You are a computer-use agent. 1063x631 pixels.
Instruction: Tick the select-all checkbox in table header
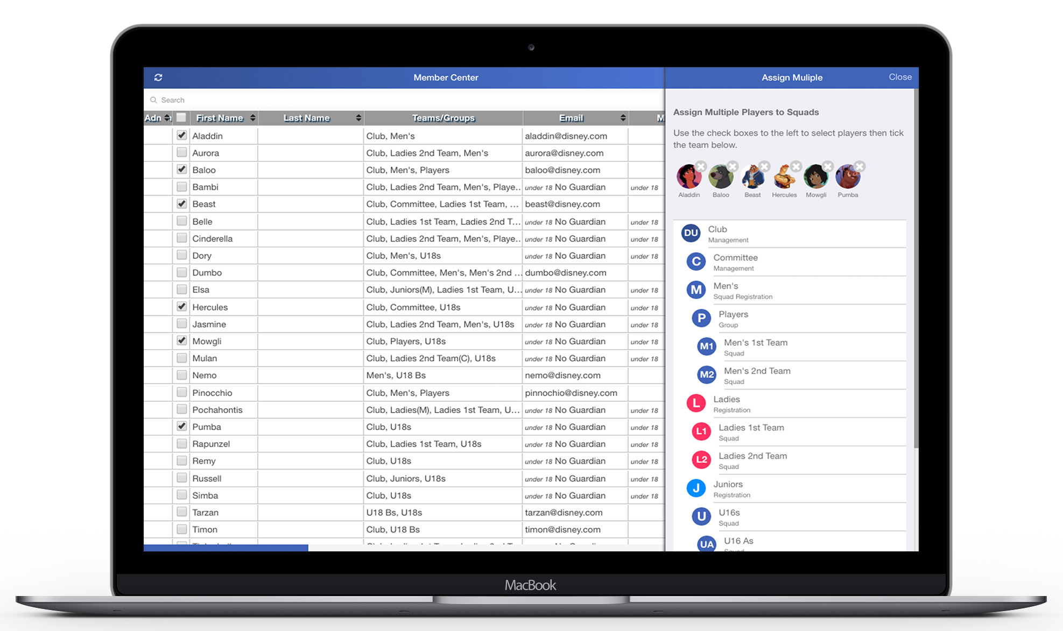coord(181,118)
